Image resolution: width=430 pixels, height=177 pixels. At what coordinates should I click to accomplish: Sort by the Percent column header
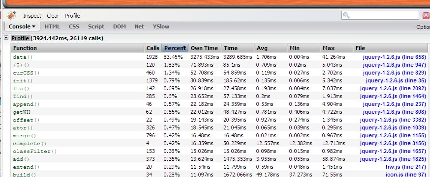[x=175, y=48]
